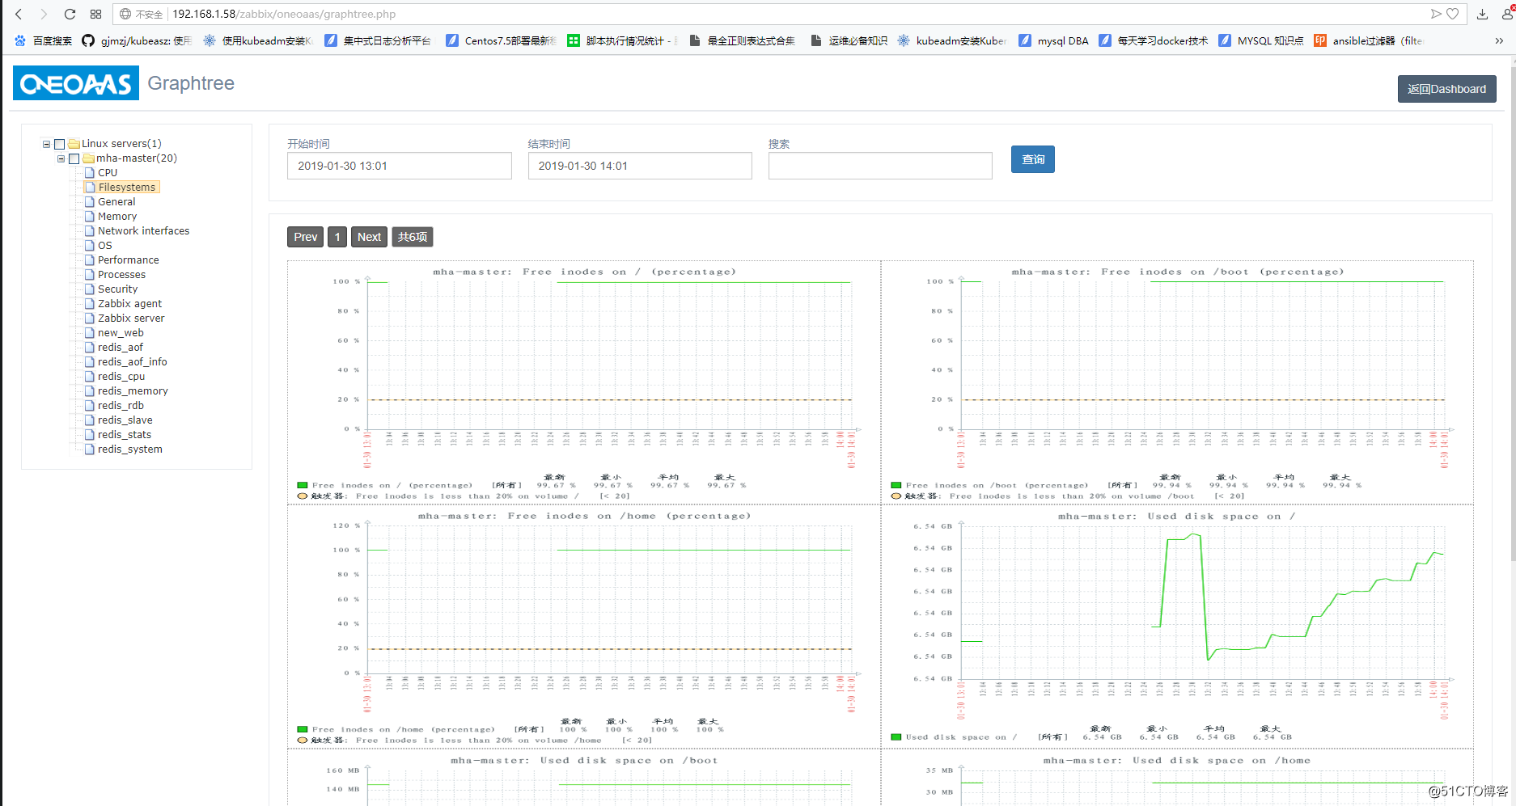The image size is (1516, 806).
Task: Select the Zabbix server tree item
Action: click(x=131, y=319)
